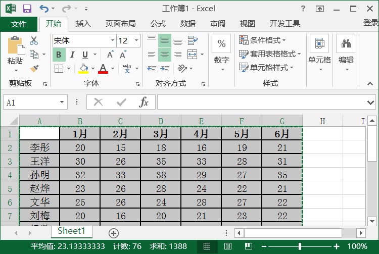Expand the formula bar chevron
The image size is (379, 254).
pyautogui.click(x=370, y=103)
